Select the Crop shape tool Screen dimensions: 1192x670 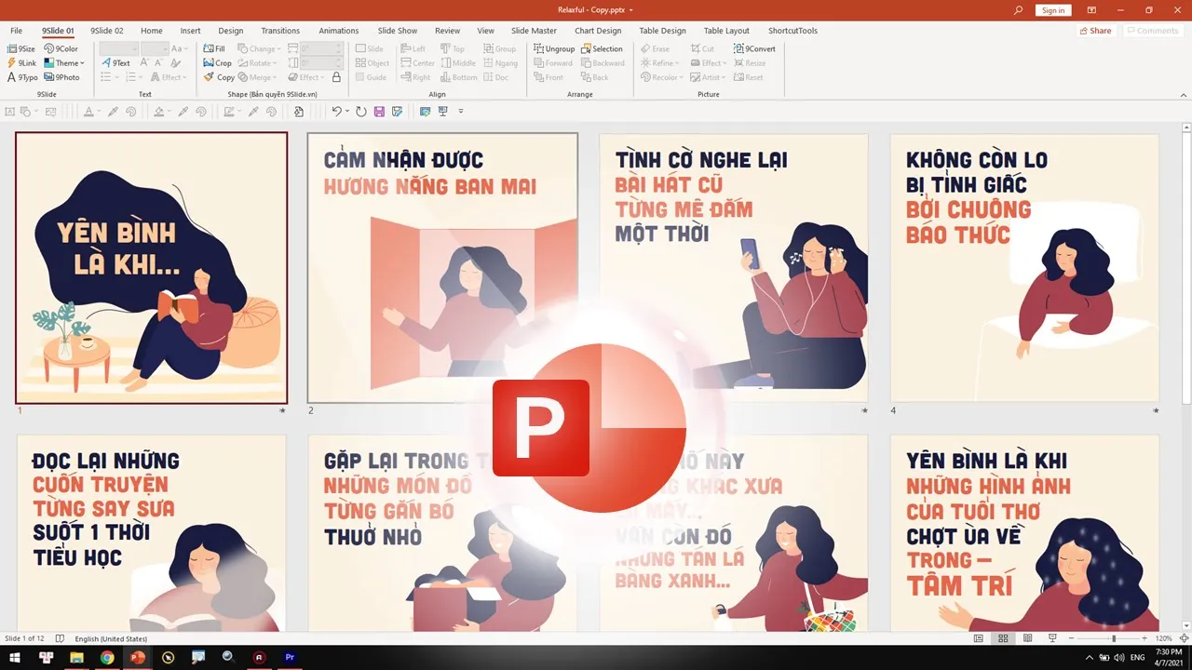click(218, 63)
